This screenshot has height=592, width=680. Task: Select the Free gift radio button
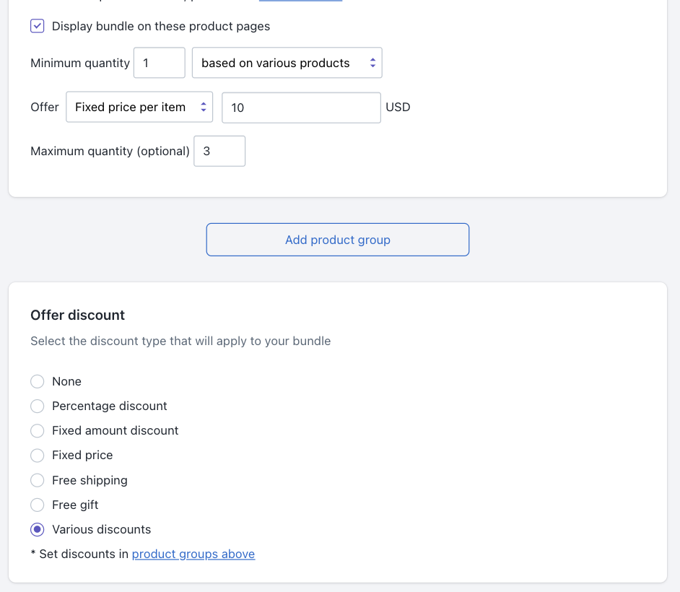(x=38, y=505)
